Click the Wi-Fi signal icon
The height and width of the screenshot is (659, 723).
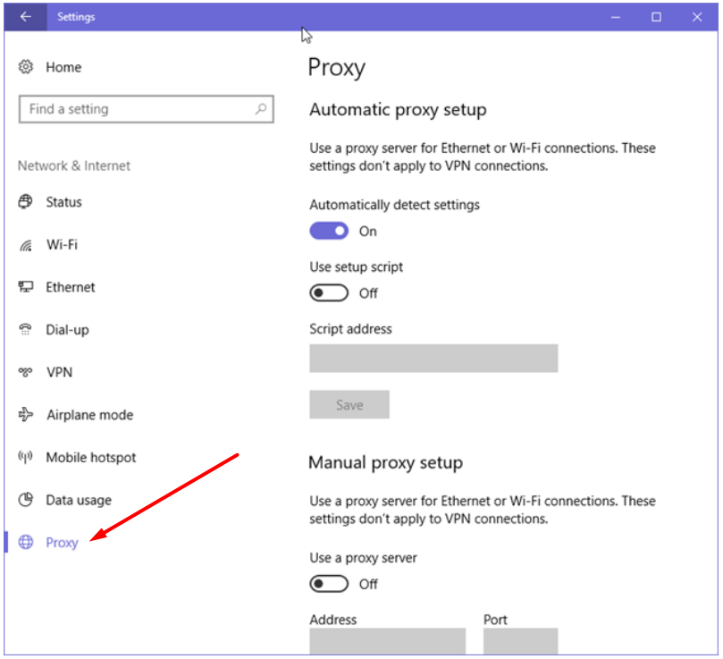[x=26, y=245]
